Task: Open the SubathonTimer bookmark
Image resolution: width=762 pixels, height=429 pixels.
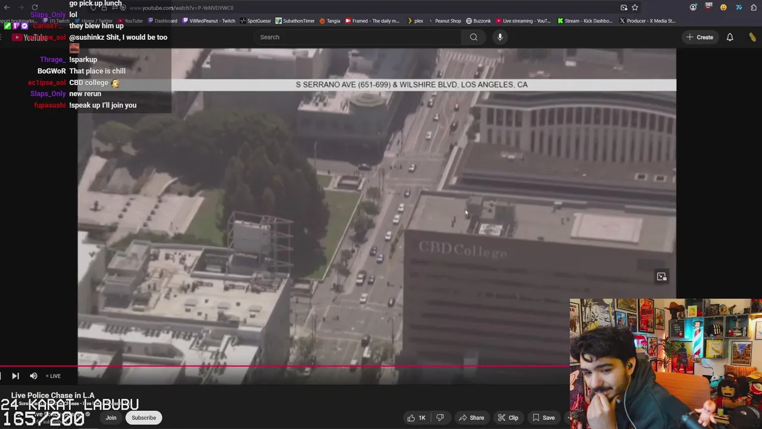Action: coord(295,21)
